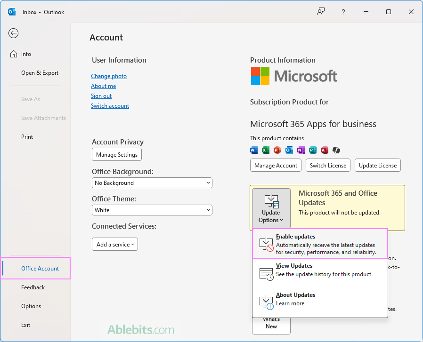Expand the Update Options button
This screenshot has height=342, width=423.
tap(271, 208)
